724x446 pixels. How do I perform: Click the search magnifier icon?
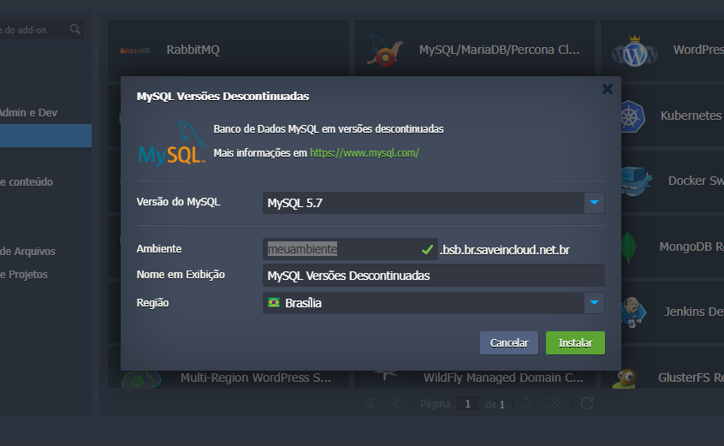point(75,30)
